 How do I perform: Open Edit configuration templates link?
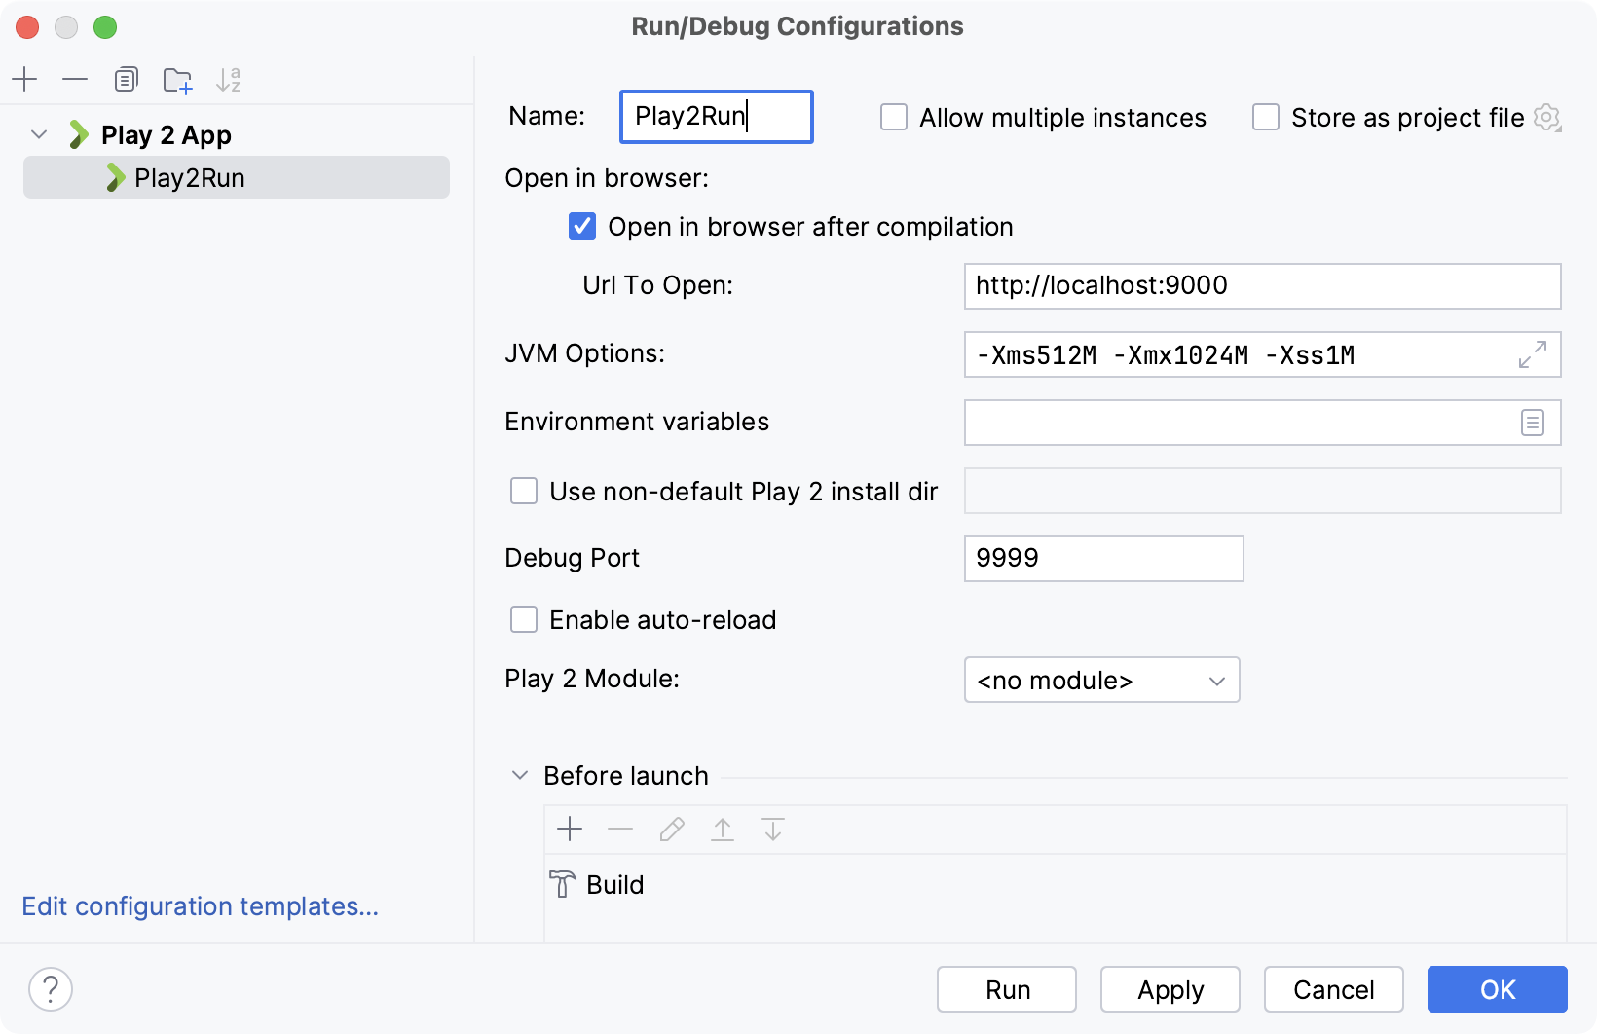pos(200,906)
